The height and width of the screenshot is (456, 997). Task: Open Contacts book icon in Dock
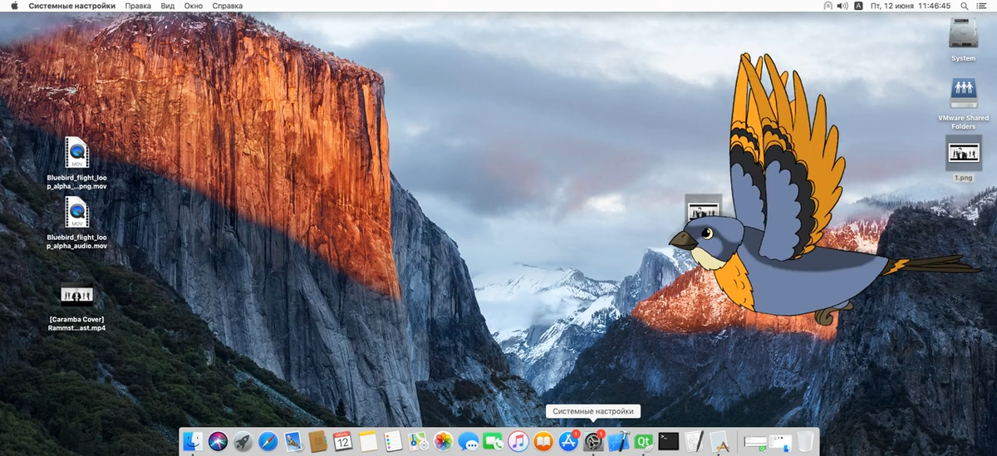pyautogui.click(x=318, y=441)
